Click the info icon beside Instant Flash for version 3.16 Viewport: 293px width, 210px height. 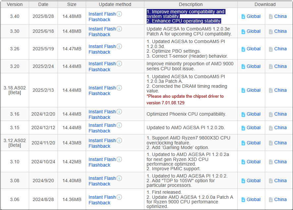tap(119, 111)
